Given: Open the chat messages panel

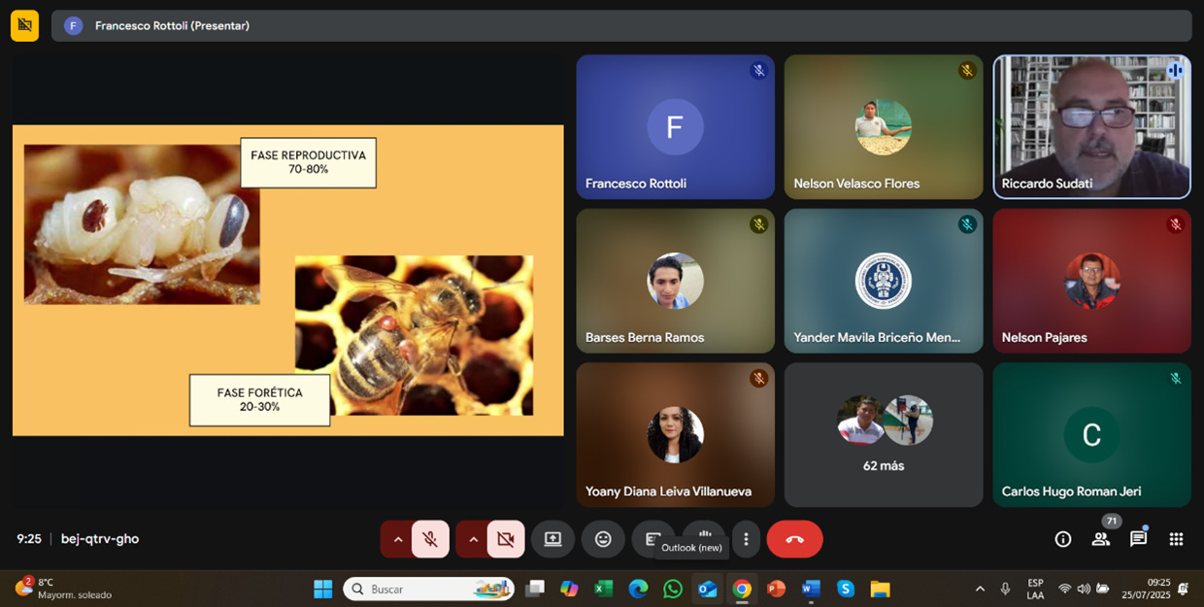Looking at the screenshot, I should [x=1138, y=539].
